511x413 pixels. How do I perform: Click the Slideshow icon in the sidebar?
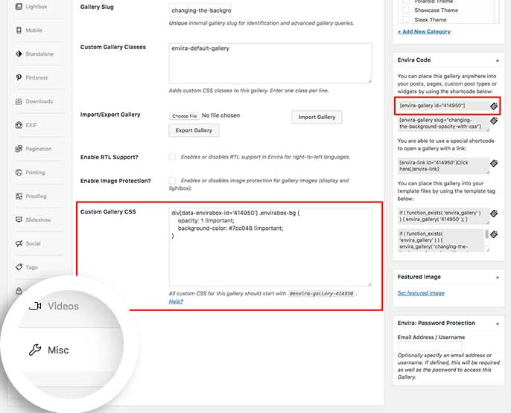click(19, 220)
